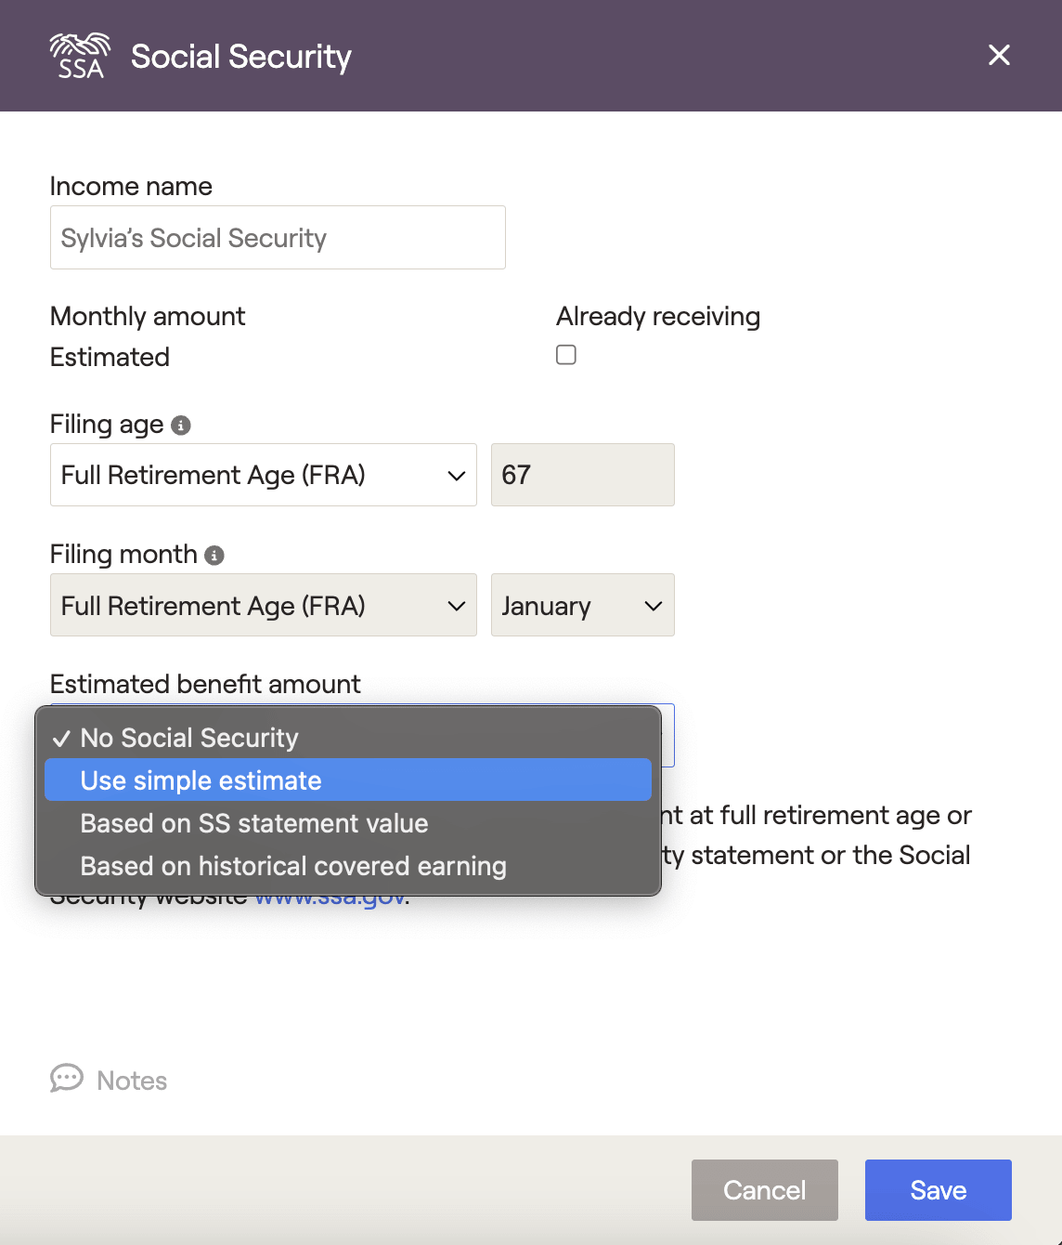This screenshot has height=1245, width=1062.
Task: Close the Social Security dialog
Action: tap(999, 56)
